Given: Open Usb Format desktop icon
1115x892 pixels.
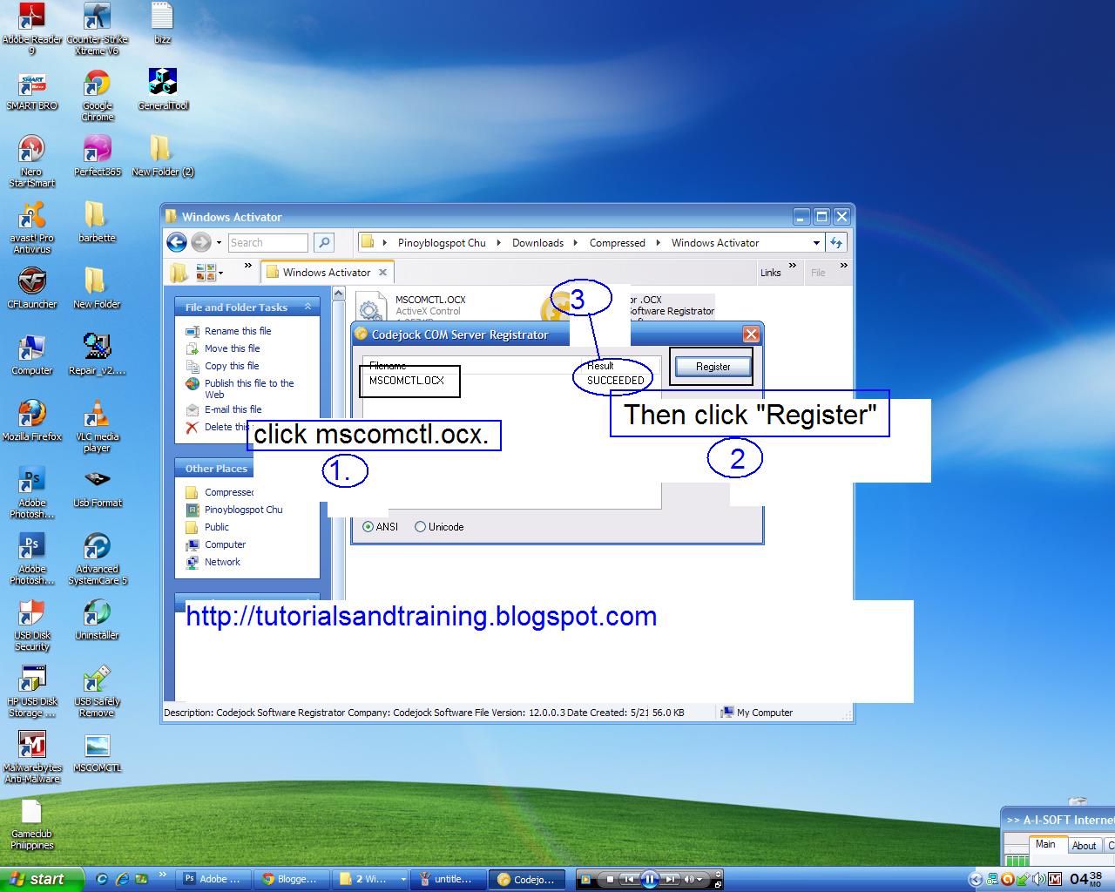Looking at the screenshot, I should pyautogui.click(x=97, y=488).
